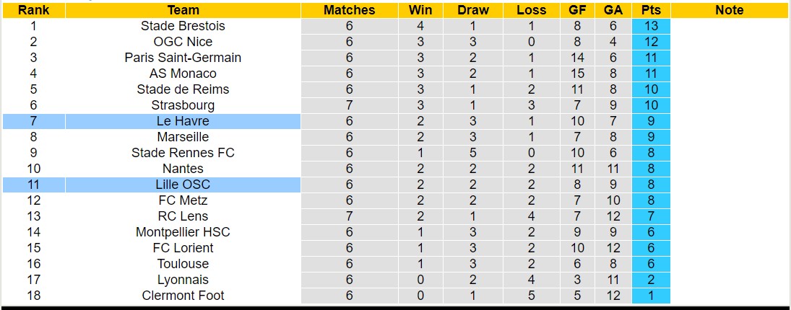Click the Rank column header
This screenshot has width=791, height=310.
[x=33, y=10]
